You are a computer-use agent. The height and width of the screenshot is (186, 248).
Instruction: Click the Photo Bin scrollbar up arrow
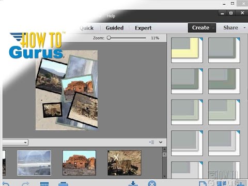(x=164, y=149)
